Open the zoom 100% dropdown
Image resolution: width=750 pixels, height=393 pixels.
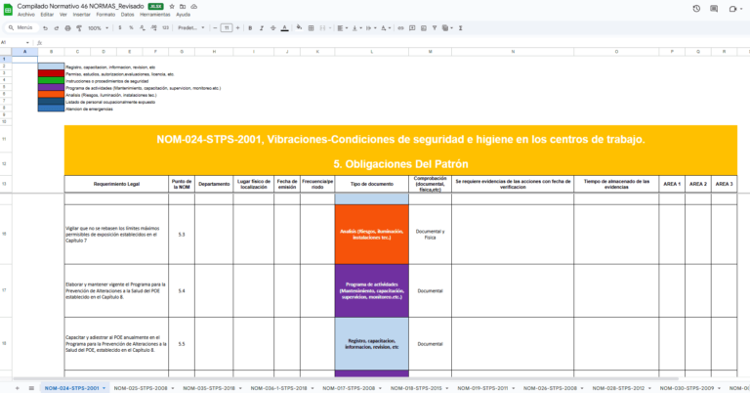[98, 28]
